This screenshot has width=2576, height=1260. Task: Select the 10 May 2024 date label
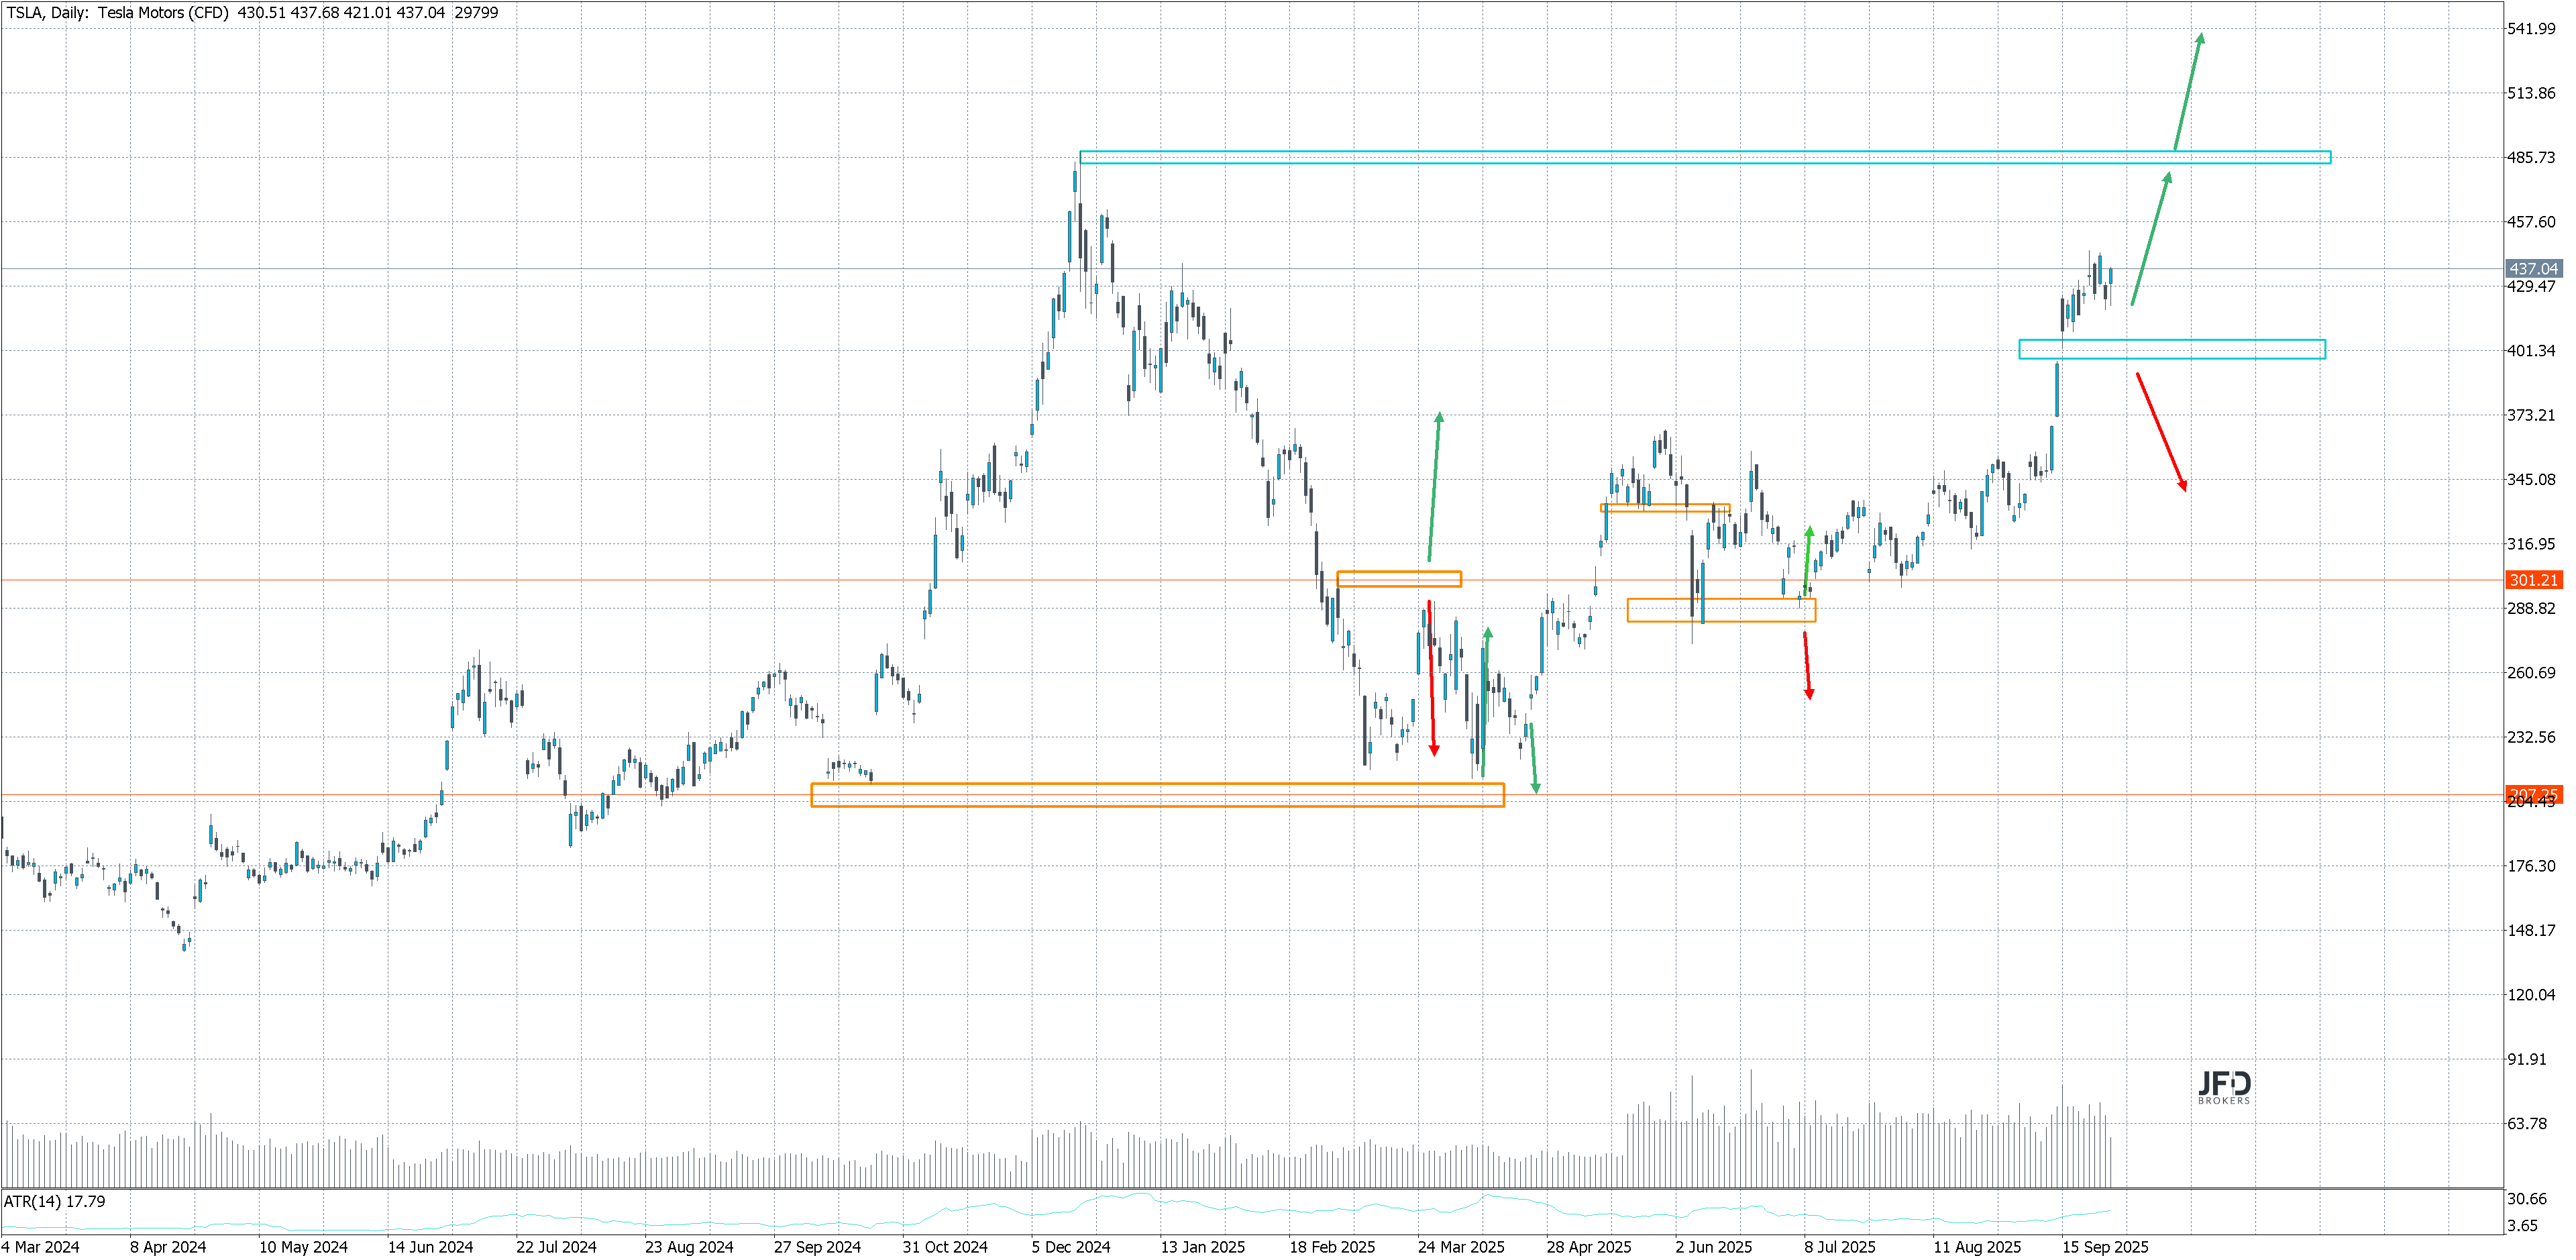point(303,1247)
